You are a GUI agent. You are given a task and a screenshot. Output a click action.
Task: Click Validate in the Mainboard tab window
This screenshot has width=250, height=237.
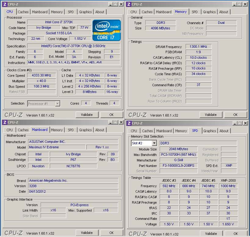point(87,233)
